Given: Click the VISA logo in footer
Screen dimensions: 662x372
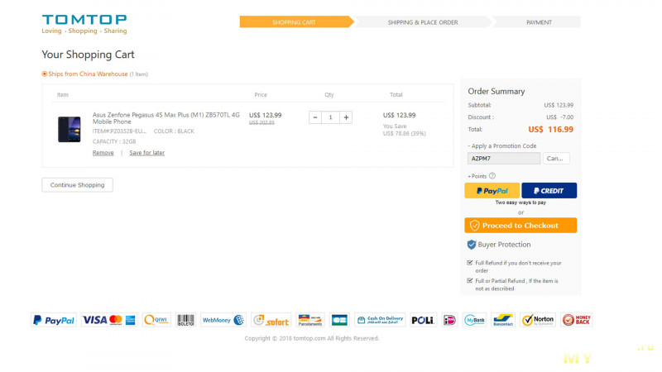Looking at the screenshot, I should point(94,320).
